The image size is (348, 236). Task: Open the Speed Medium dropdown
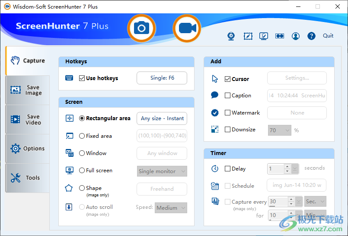coord(171,208)
